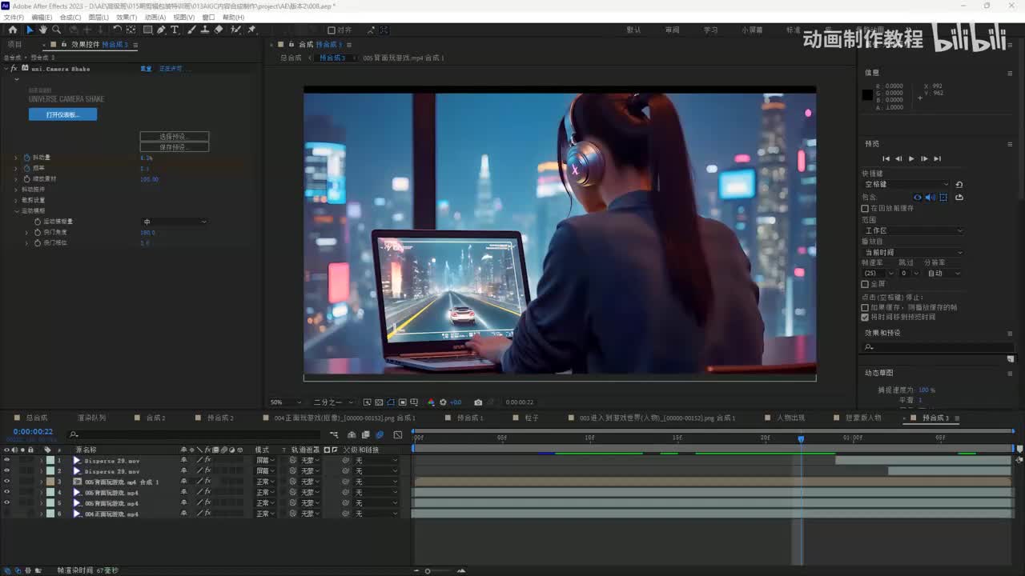Open the 合成(C) menu
The height and width of the screenshot is (576, 1025).
tap(70, 17)
